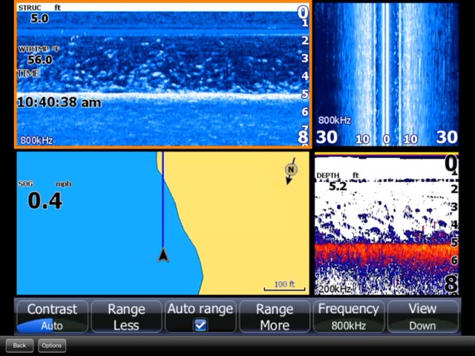The height and width of the screenshot is (356, 475).
Task: Change the View Down option
Action: coord(422,317)
